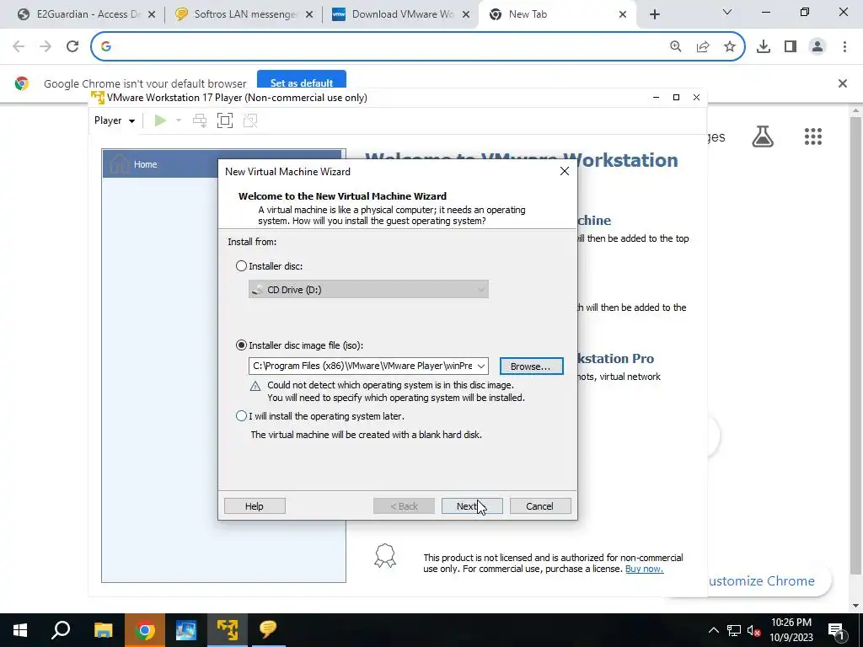Open a new Chrome tab with plus
The image size is (863, 647).
654,15
